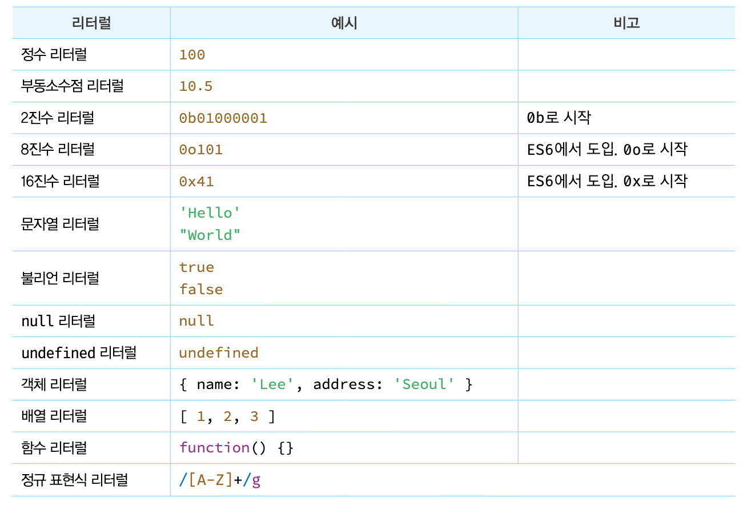
Task: Click the brown null example value
Action: (196, 321)
